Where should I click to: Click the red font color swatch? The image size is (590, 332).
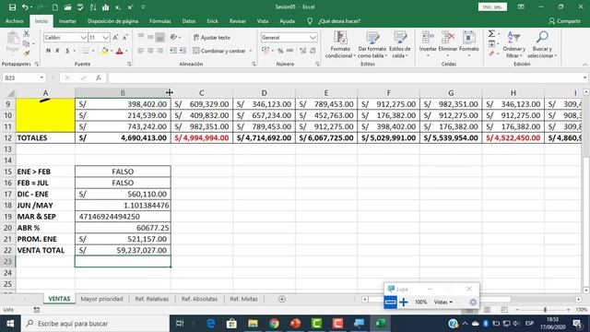pyautogui.click(x=120, y=51)
